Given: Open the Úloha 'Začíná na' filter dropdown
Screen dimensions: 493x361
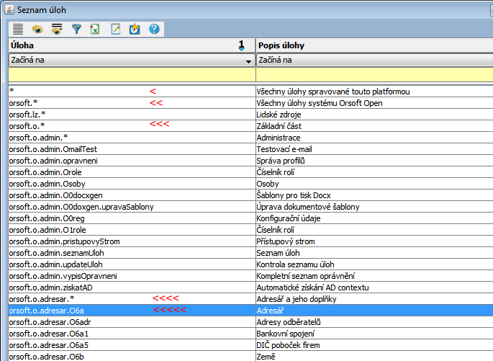Looking at the screenshot, I should (248, 61).
